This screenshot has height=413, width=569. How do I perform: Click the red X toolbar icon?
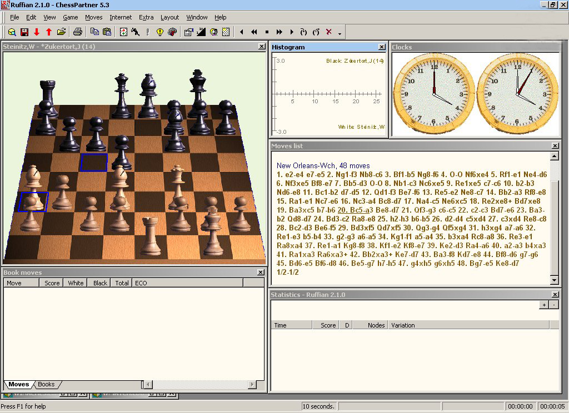point(328,32)
